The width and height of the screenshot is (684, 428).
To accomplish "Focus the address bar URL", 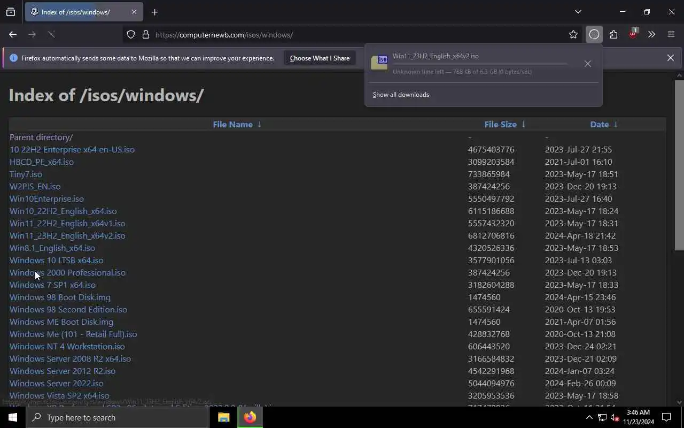I will [x=224, y=35].
